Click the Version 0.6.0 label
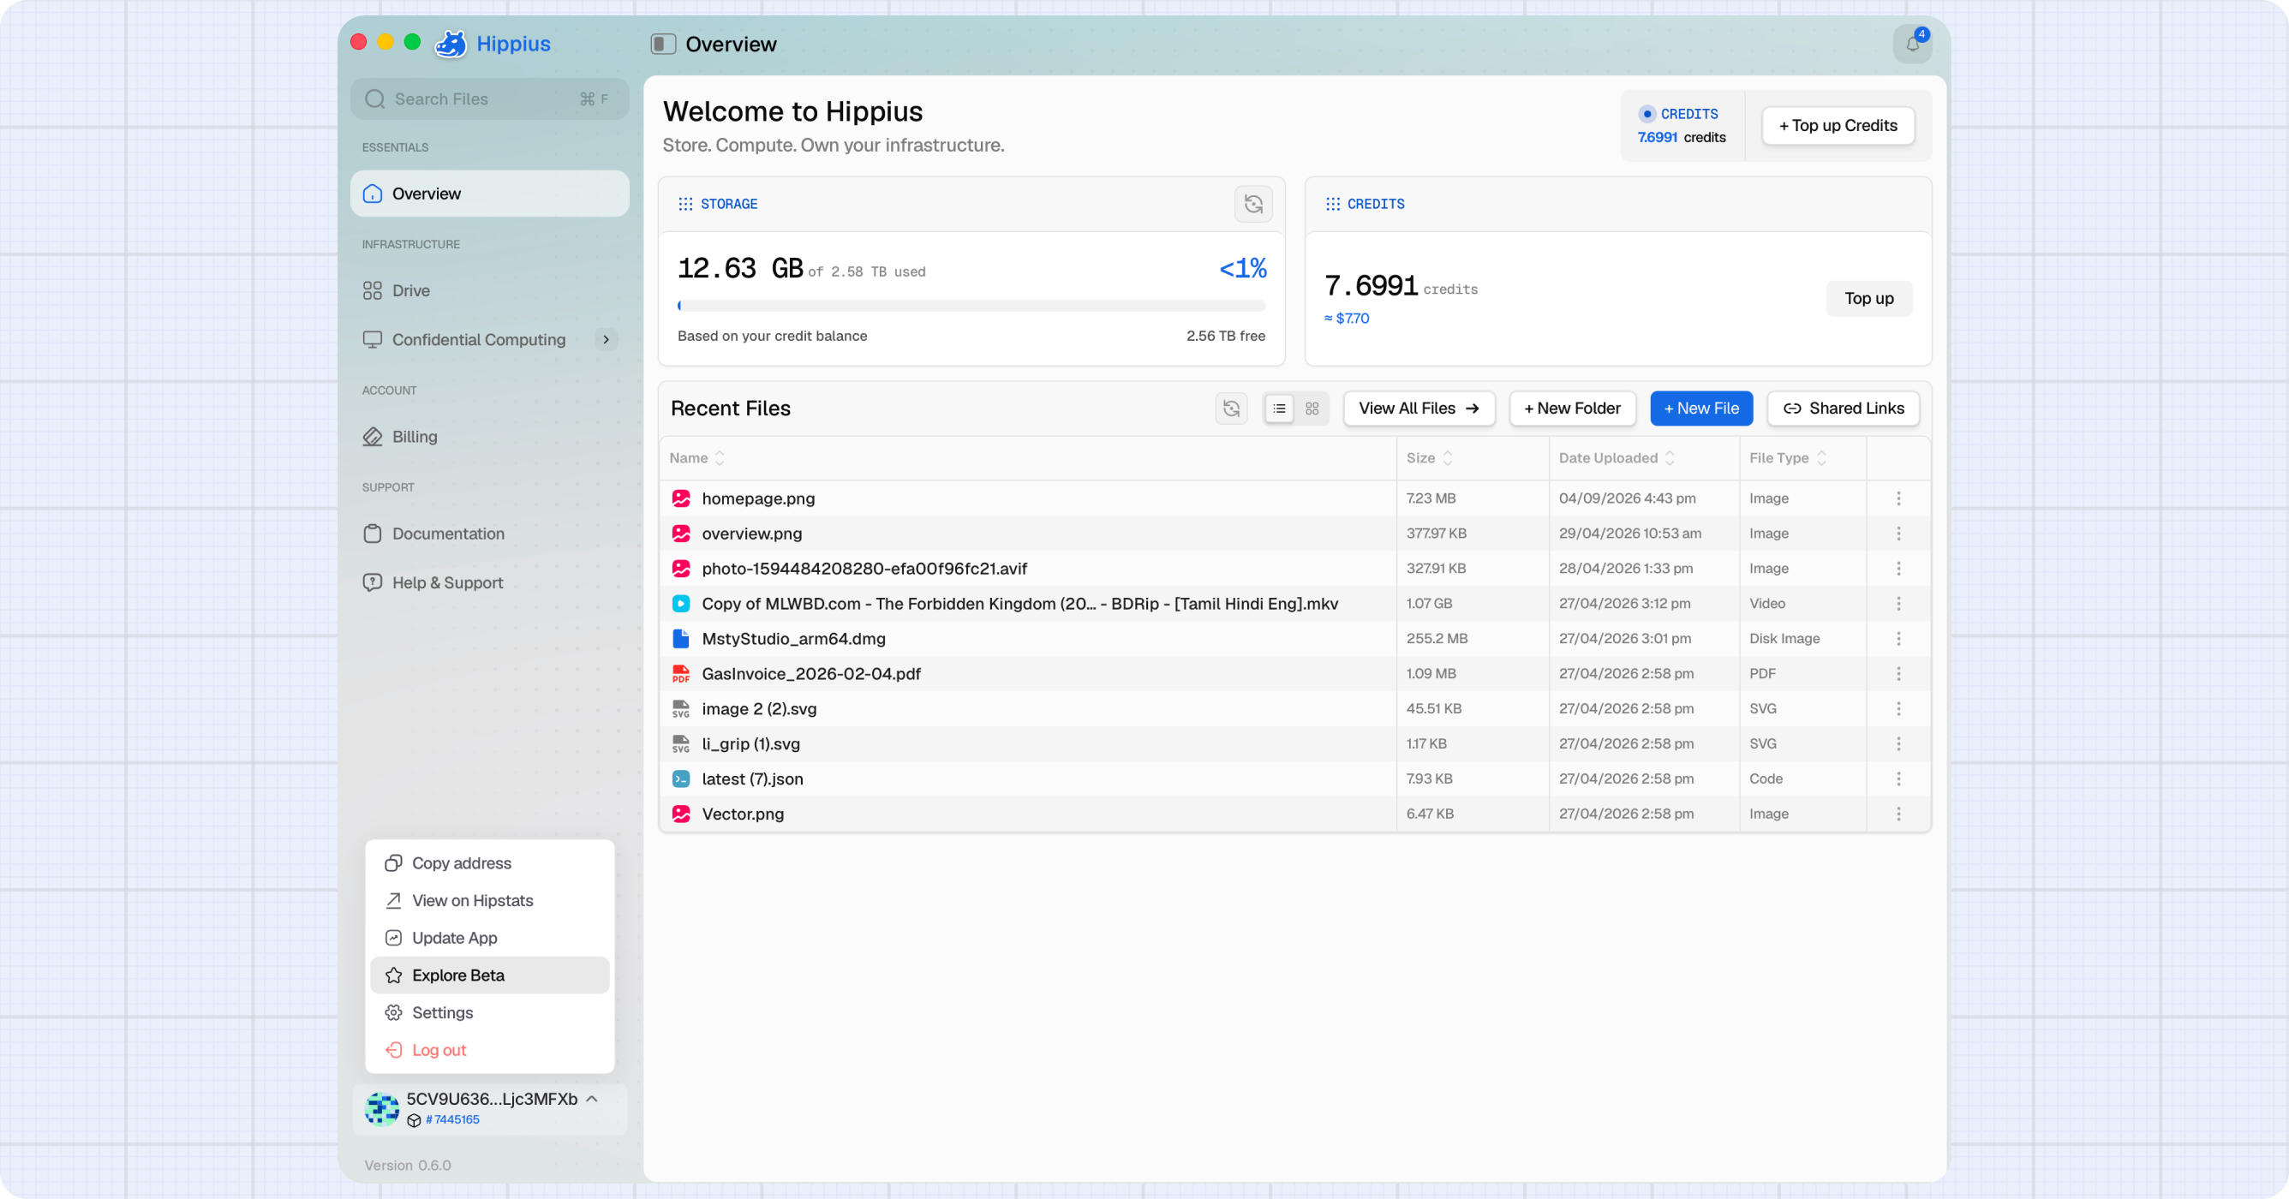 pyautogui.click(x=408, y=1166)
